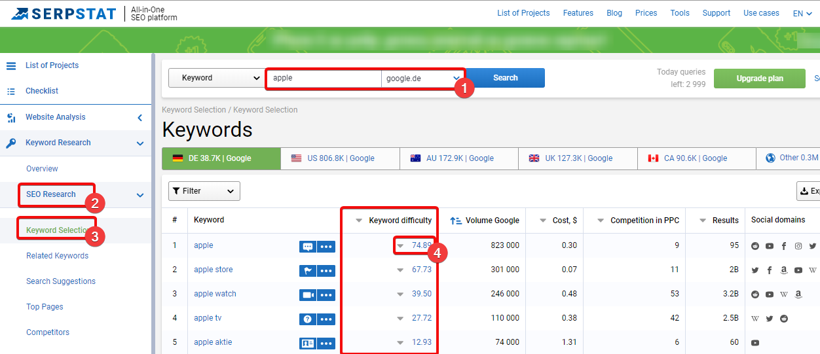Collapse the Keyword Research section chevron
Viewport: 820px width, 354px height.
click(x=140, y=143)
